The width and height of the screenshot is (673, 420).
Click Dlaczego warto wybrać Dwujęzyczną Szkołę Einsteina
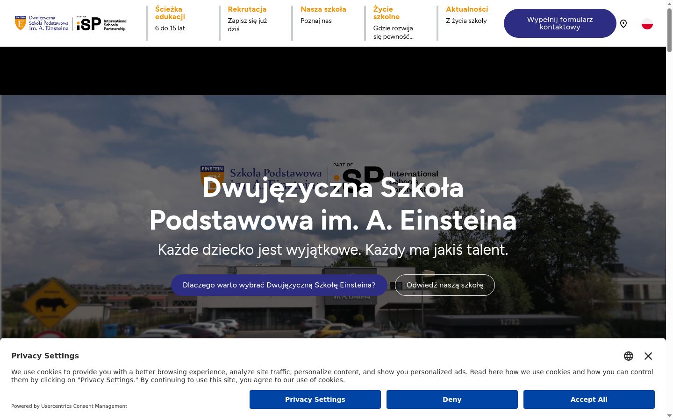coord(279,285)
